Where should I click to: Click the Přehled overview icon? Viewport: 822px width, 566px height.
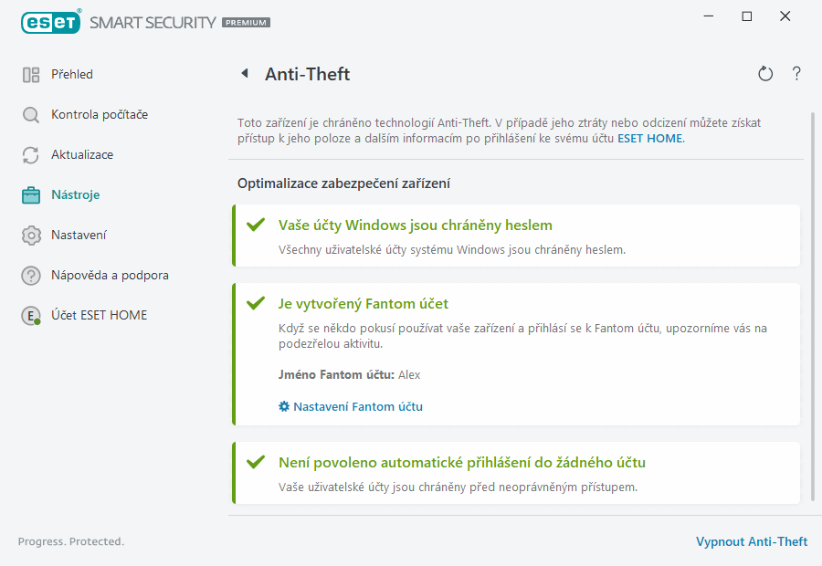(x=31, y=75)
